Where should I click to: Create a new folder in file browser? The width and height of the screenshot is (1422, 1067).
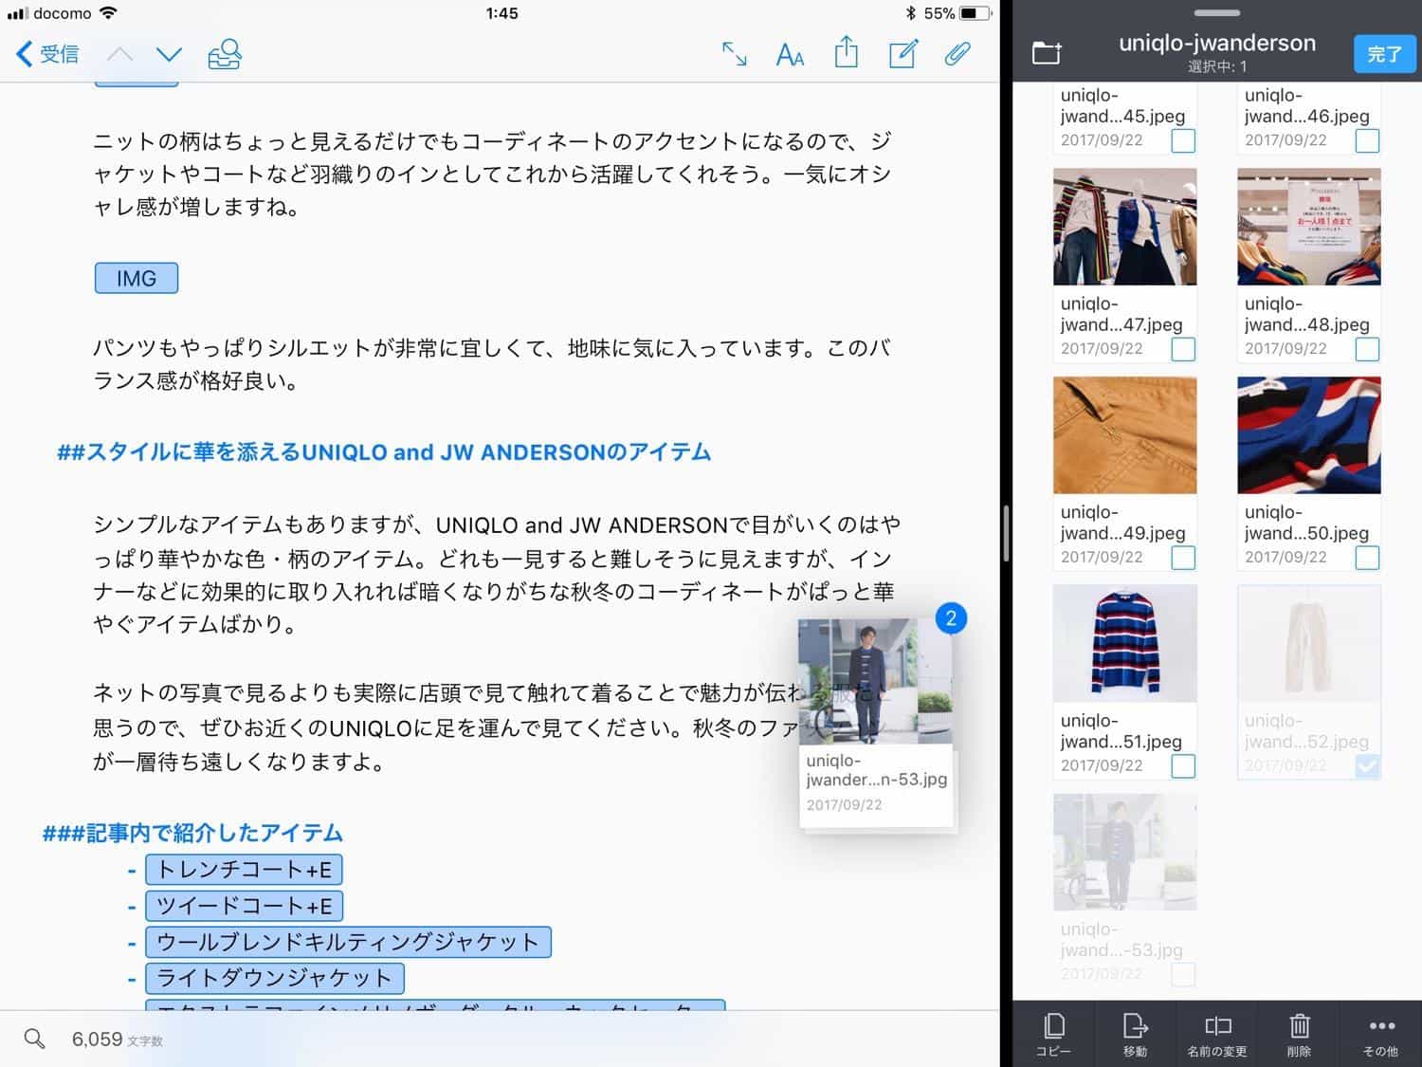[x=1047, y=53]
